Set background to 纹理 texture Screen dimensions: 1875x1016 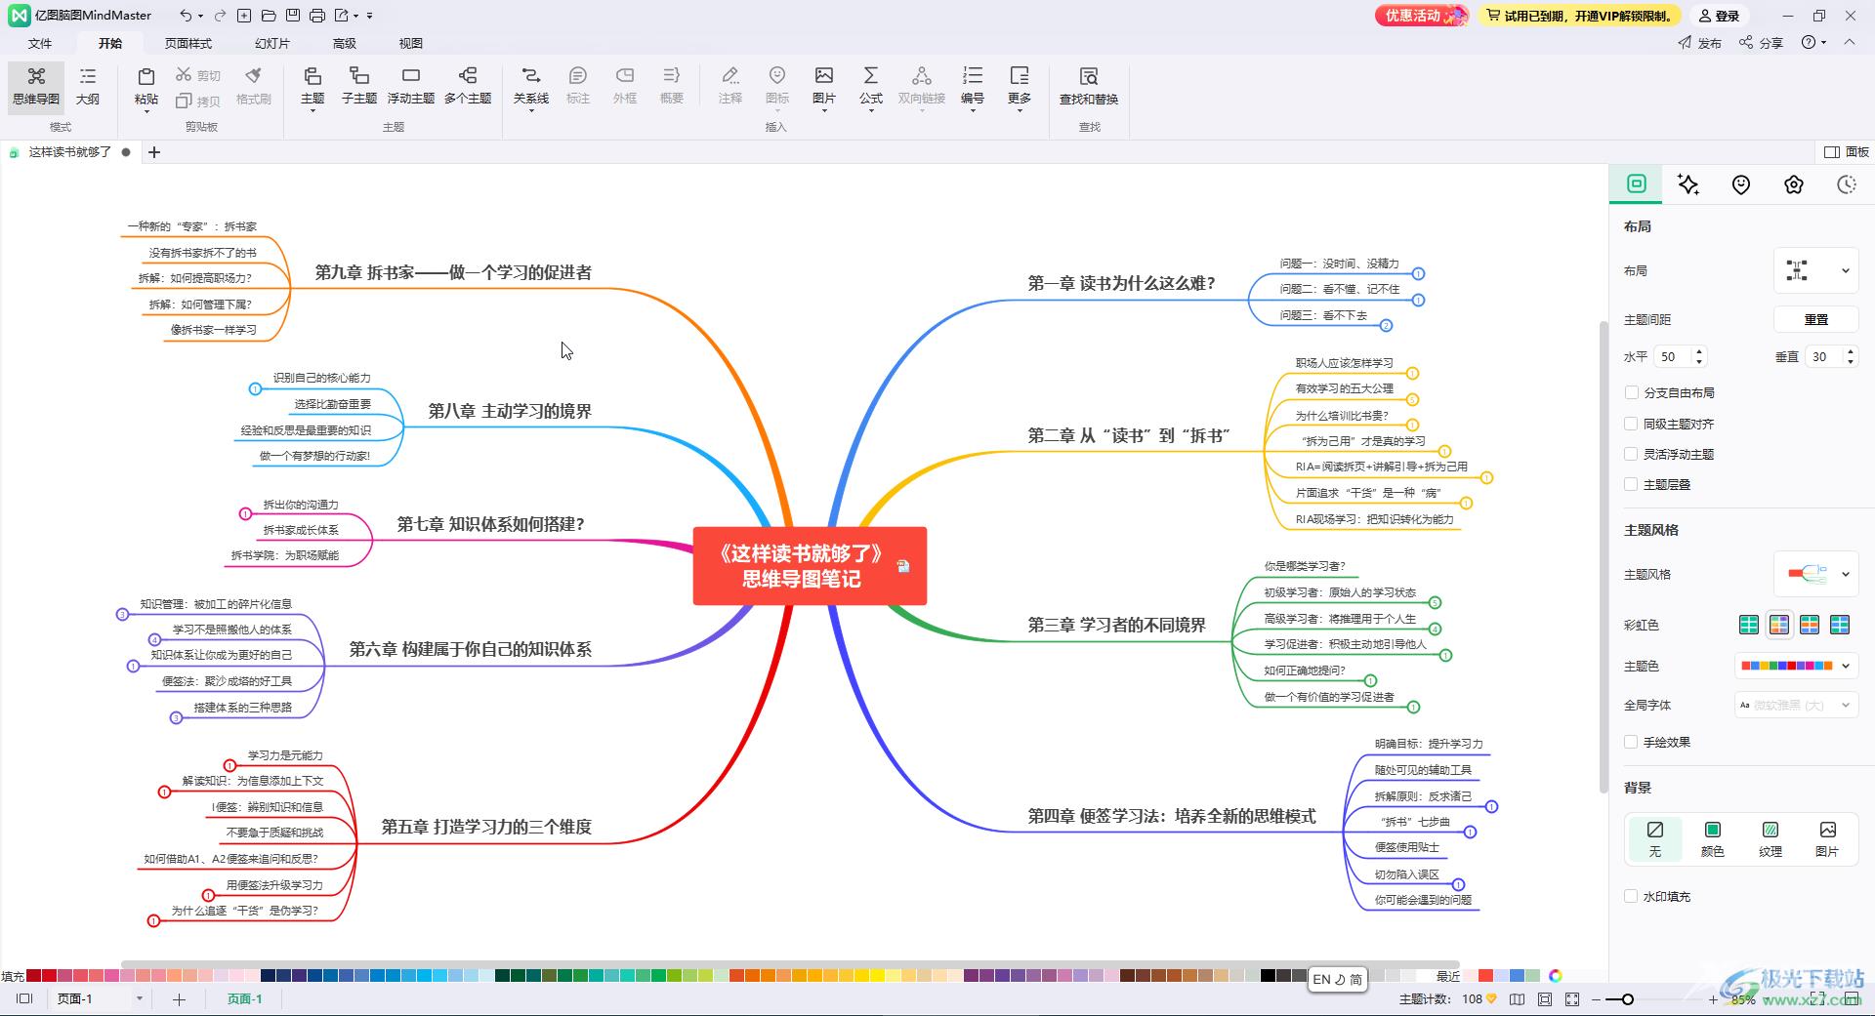[x=1771, y=838]
